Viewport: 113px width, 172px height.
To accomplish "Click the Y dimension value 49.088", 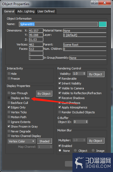I will pos(36,35).
